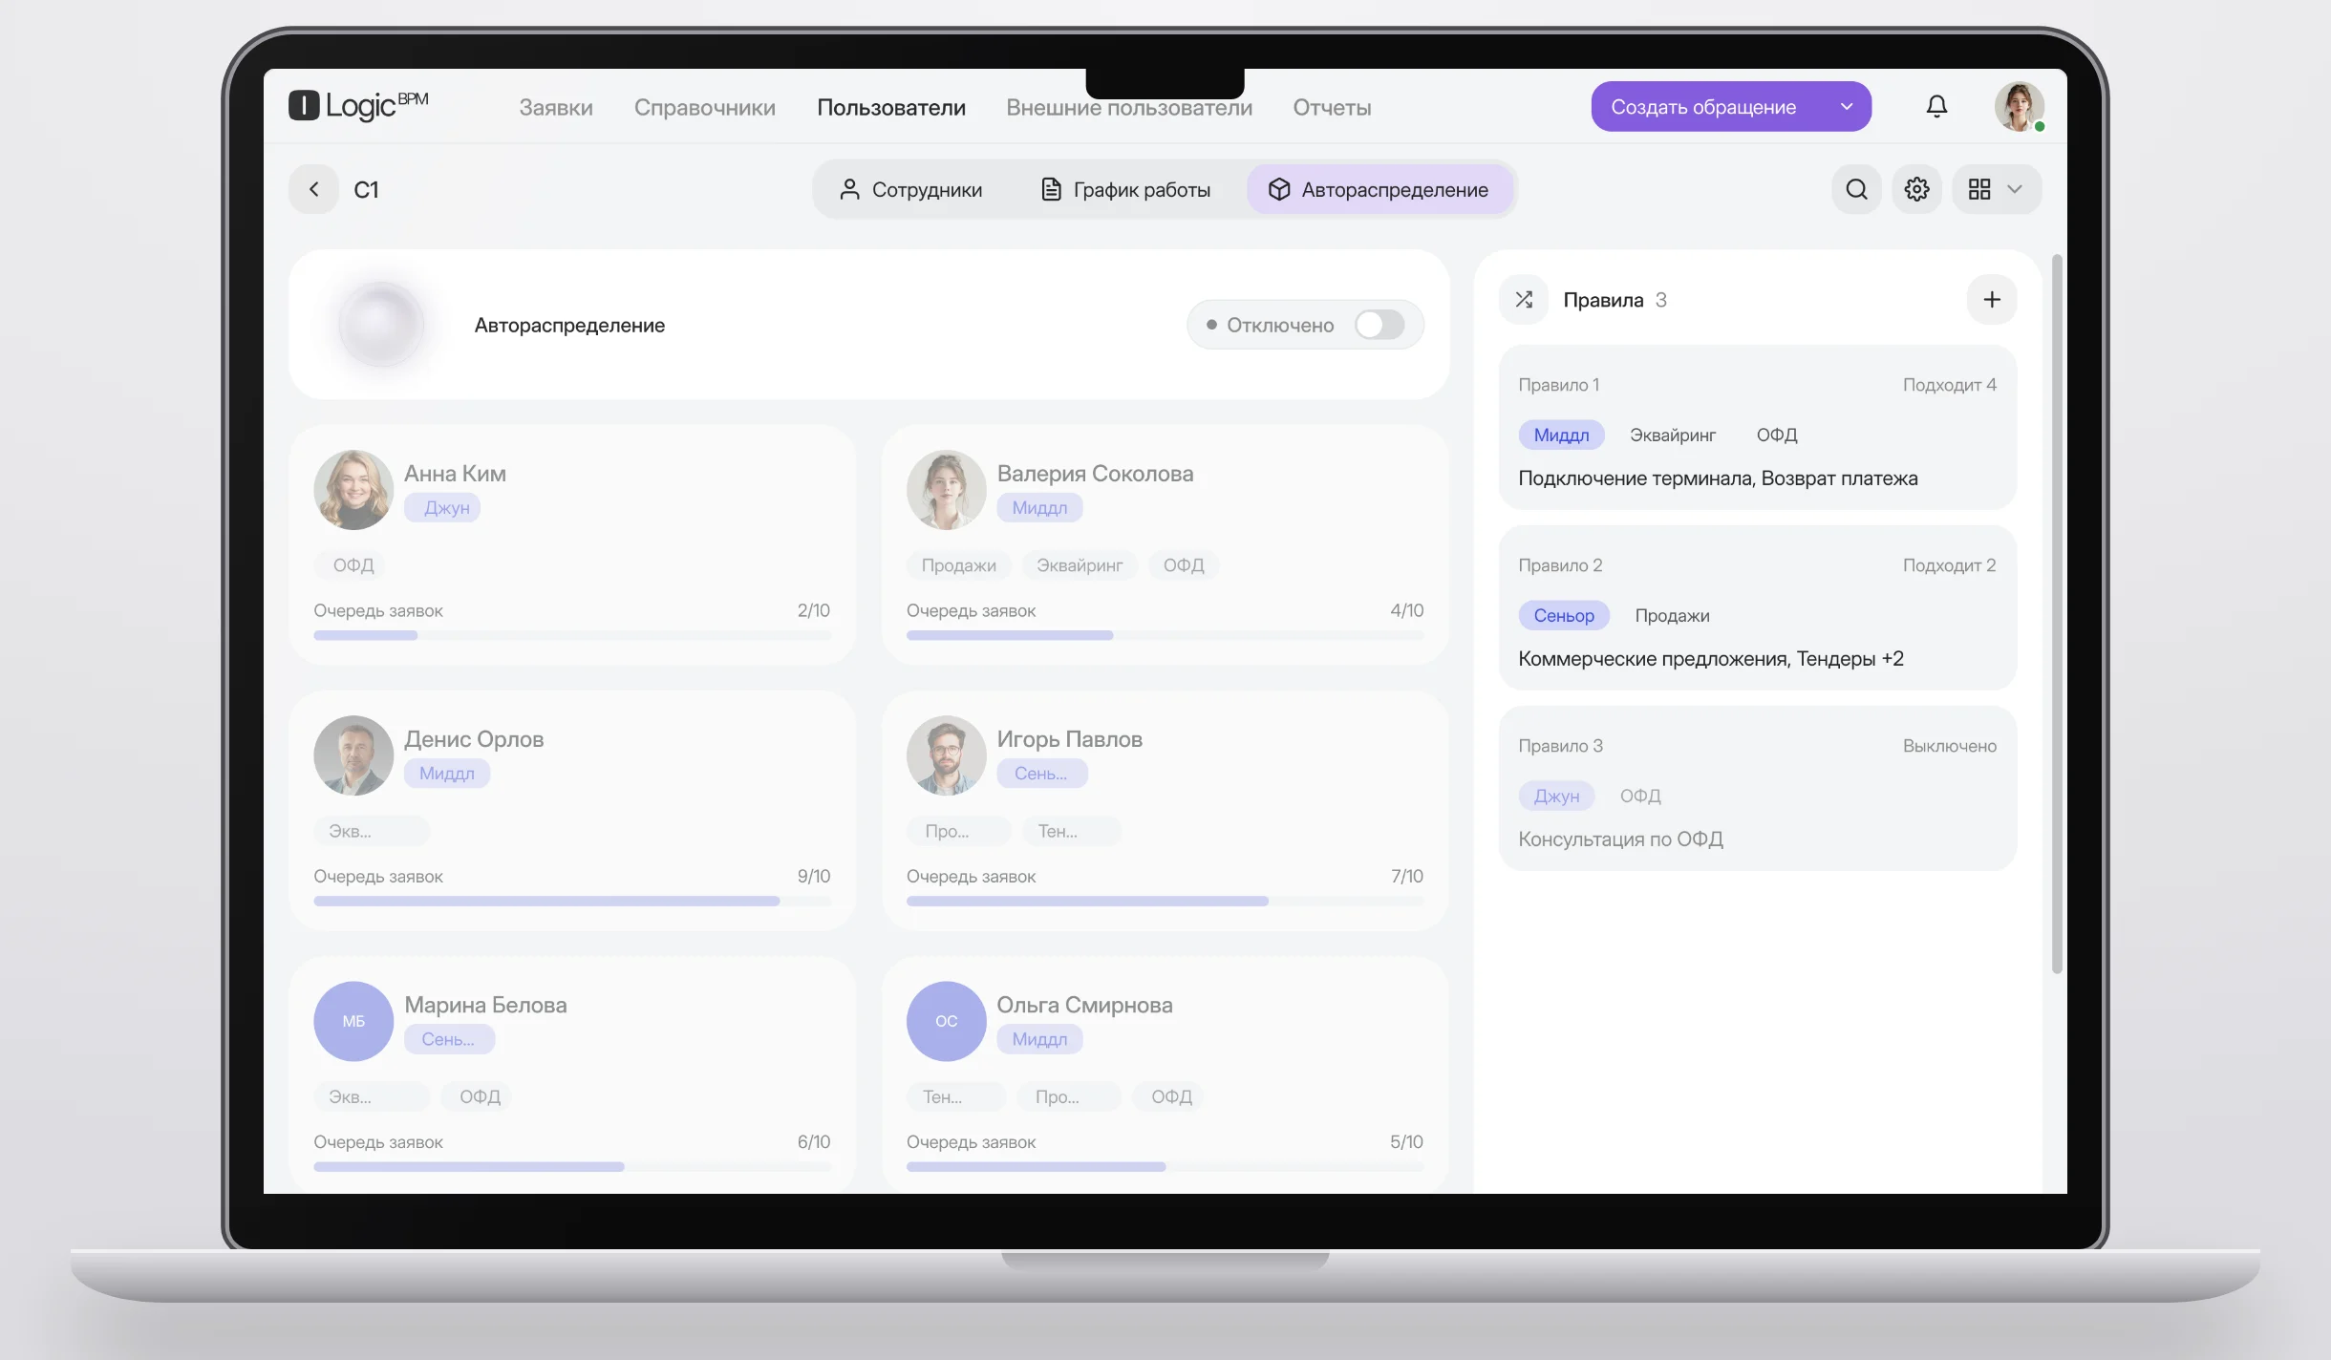Click the shuffle icon next to Правила
Screen dimensions: 2331x1360
[x=1524, y=300]
